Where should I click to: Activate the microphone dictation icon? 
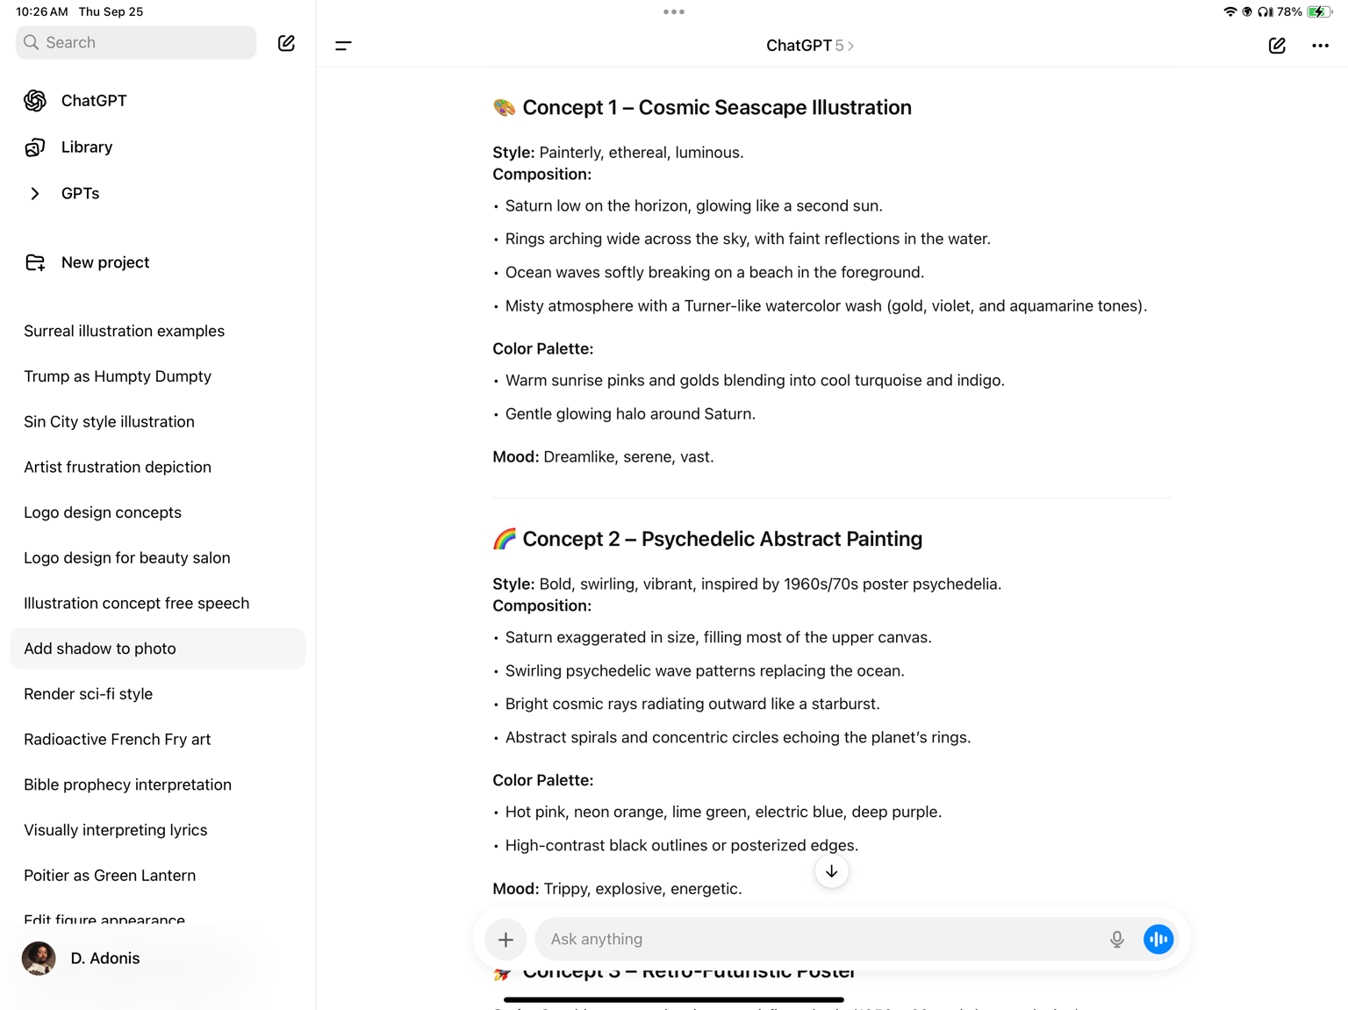coord(1116,939)
